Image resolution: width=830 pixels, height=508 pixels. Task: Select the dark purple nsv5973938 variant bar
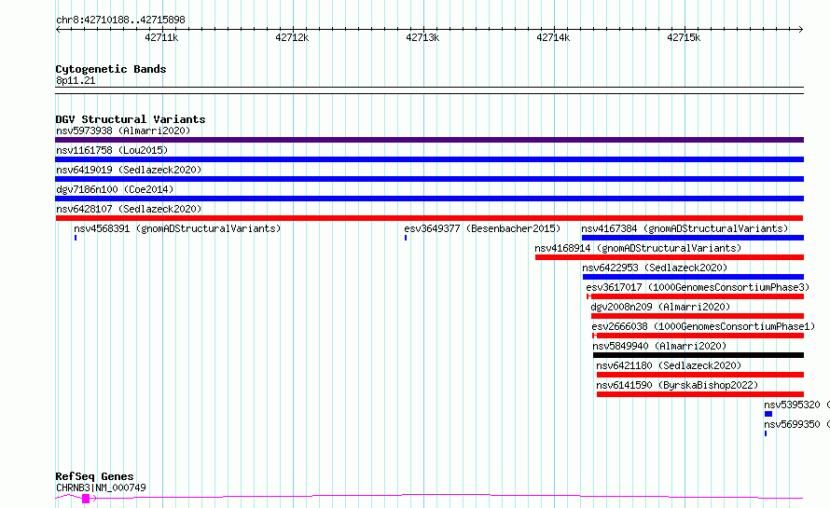pos(429,140)
